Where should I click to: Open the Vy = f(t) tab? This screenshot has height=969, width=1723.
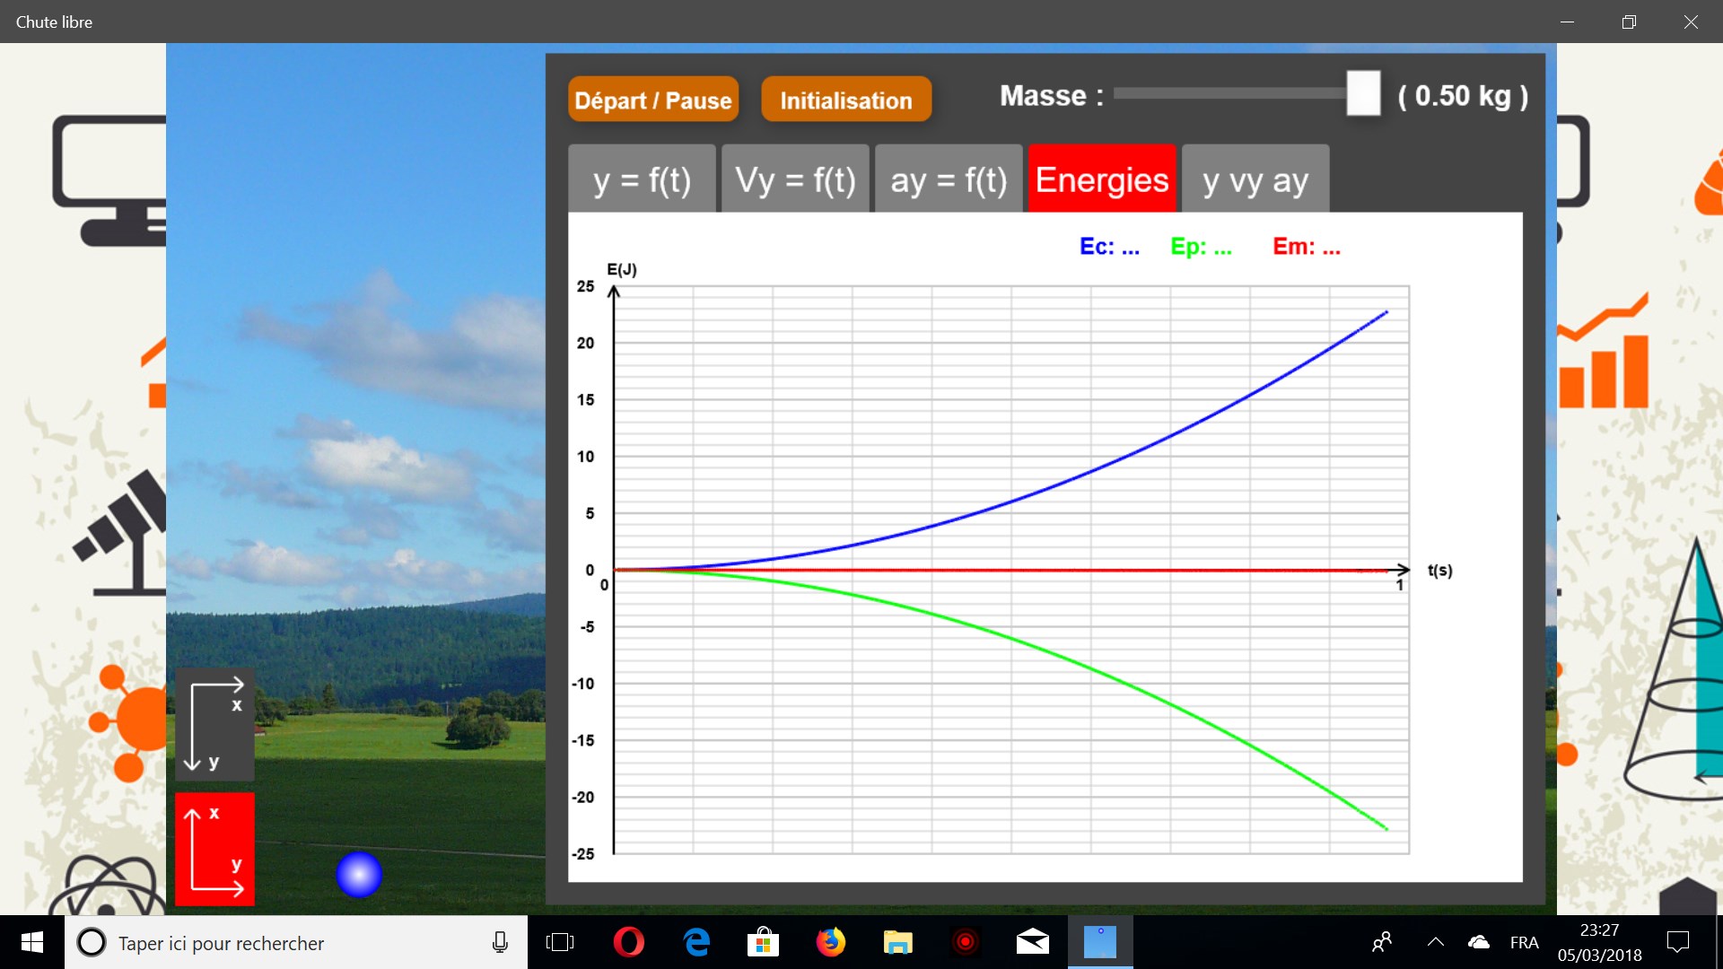[795, 179]
